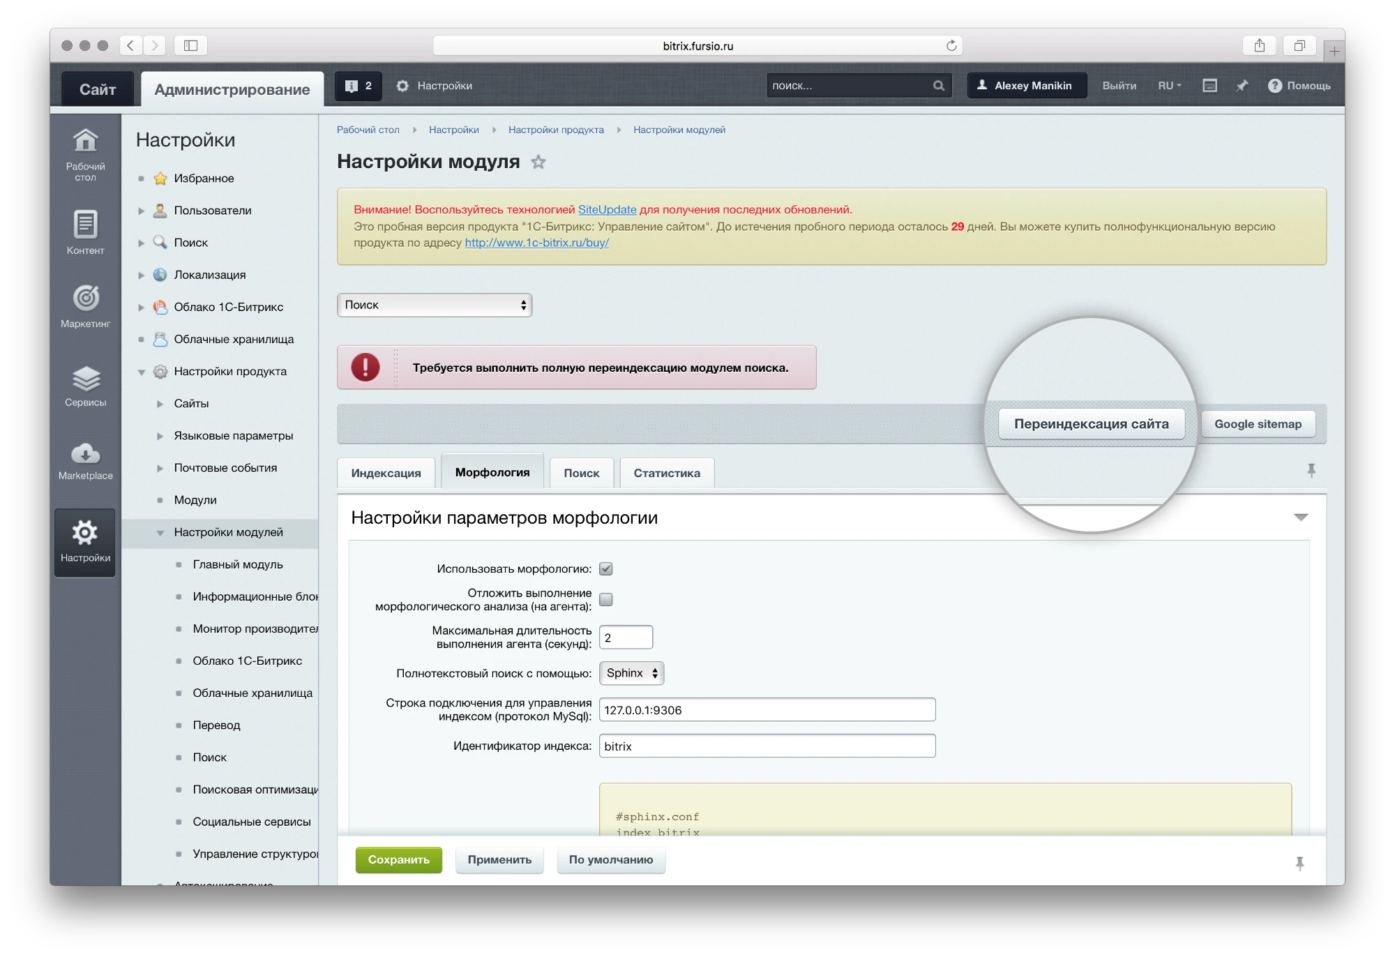Screen dimensions: 1395x957
Task: Open the Маркетинг sidebar section
Action: tap(85, 306)
